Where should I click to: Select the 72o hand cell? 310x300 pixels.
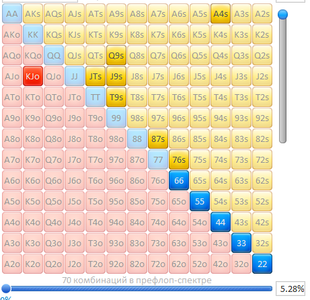[x=158, y=264]
